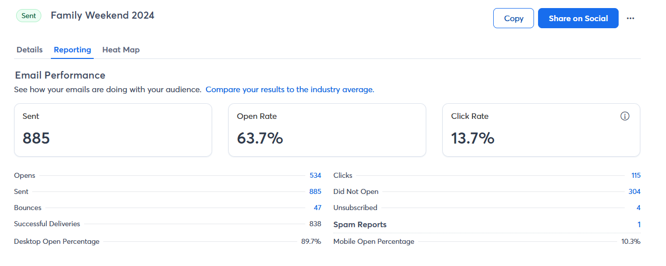Screen dimensions: 666x266
Task: Open the Heat Map tab
Action: [121, 50]
